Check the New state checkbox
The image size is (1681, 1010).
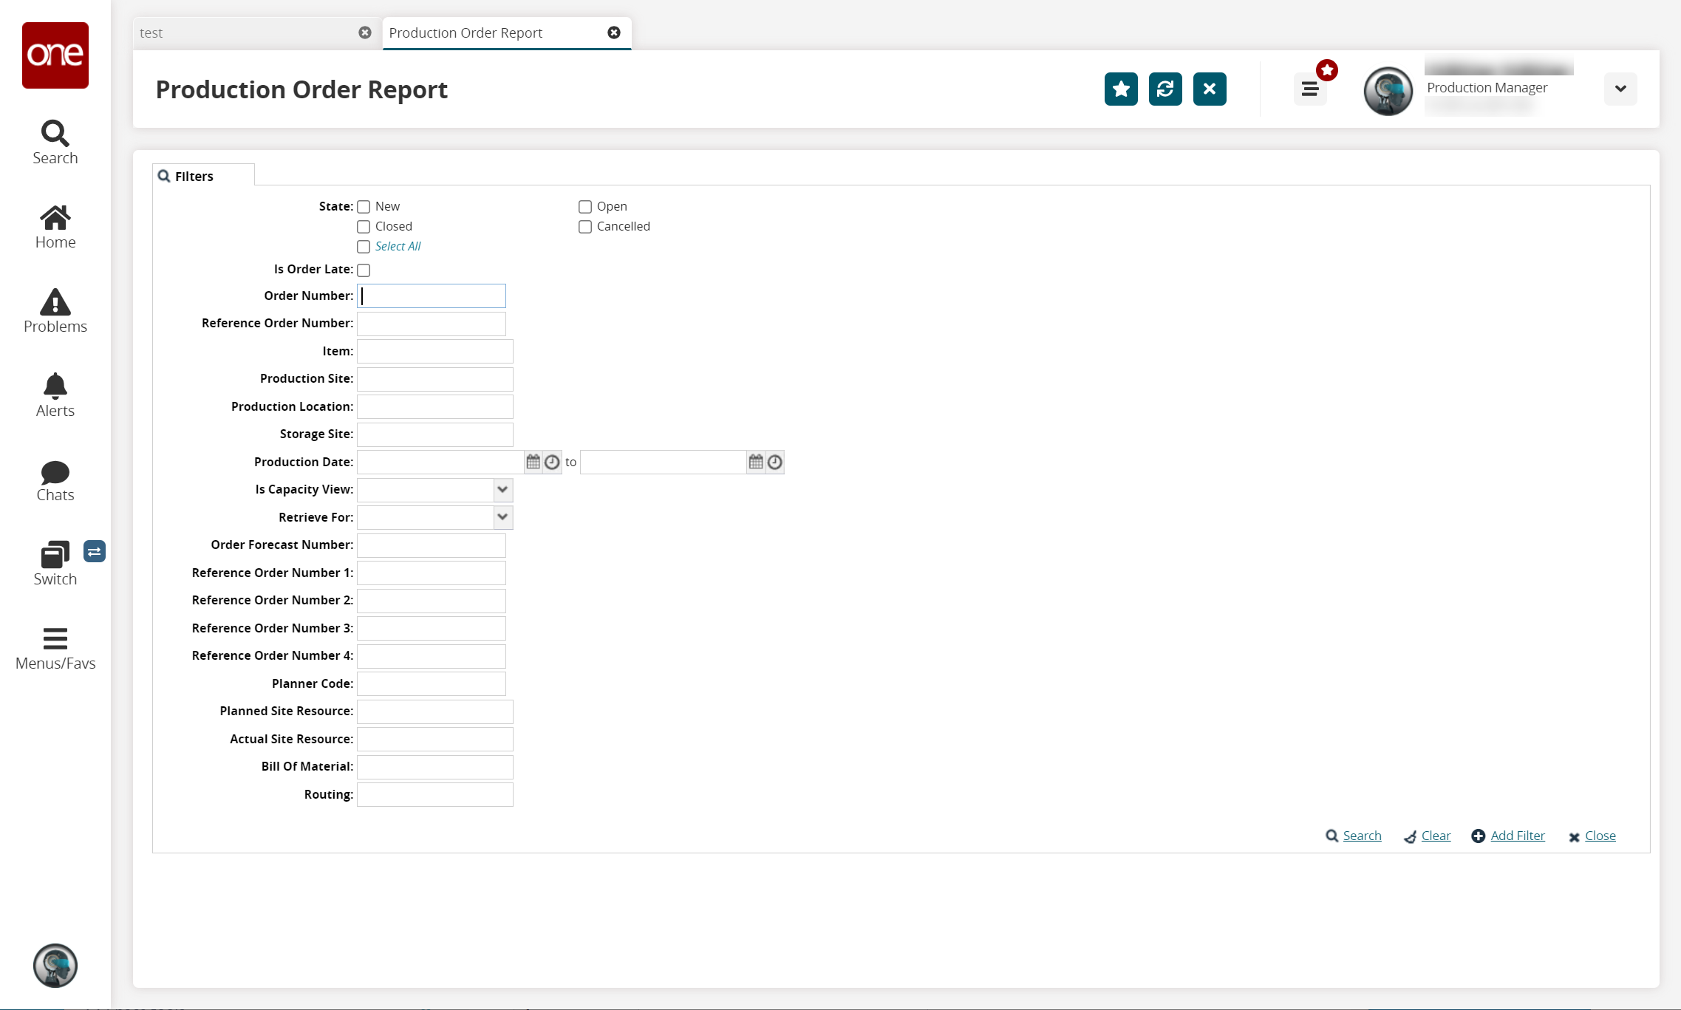click(x=364, y=207)
